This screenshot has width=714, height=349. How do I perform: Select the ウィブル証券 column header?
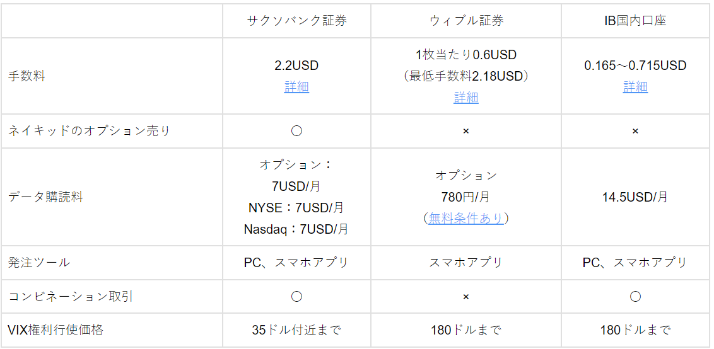pos(466,21)
